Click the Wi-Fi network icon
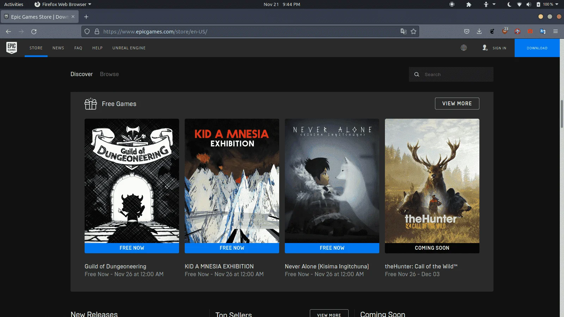564x317 pixels. pos(519,4)
